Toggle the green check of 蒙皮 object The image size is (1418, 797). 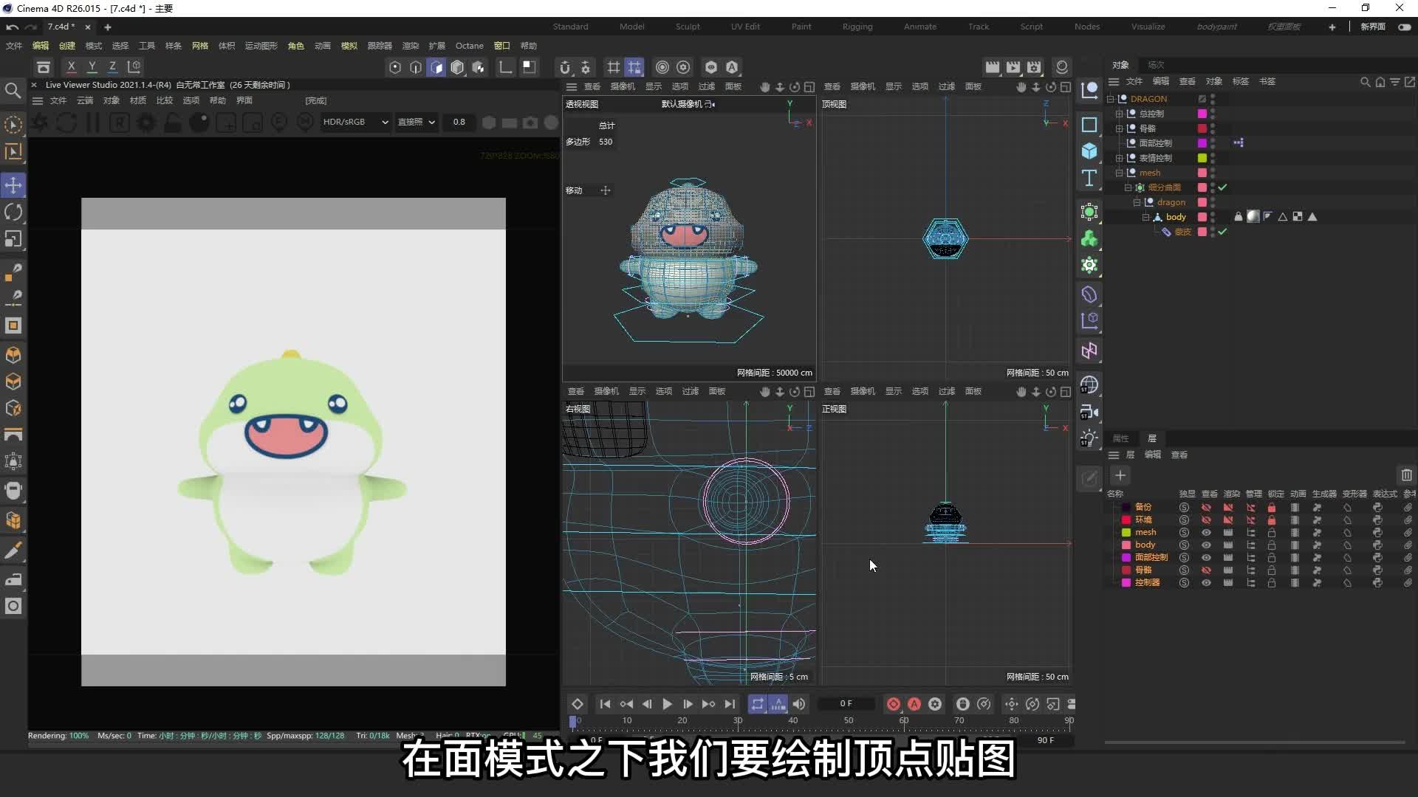pos(1223,232)
